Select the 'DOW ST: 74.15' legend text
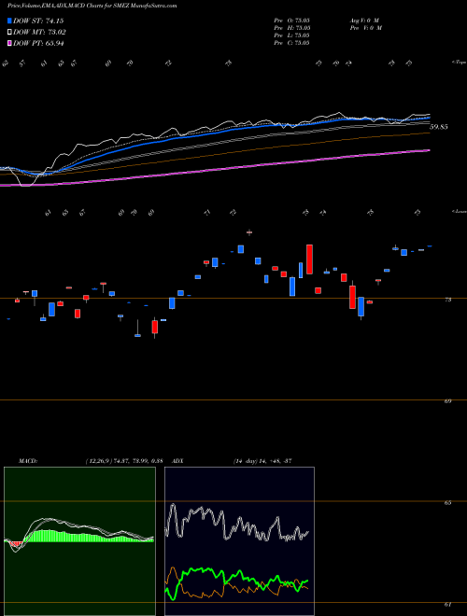 pyautogui.click(x=38, y=21)
